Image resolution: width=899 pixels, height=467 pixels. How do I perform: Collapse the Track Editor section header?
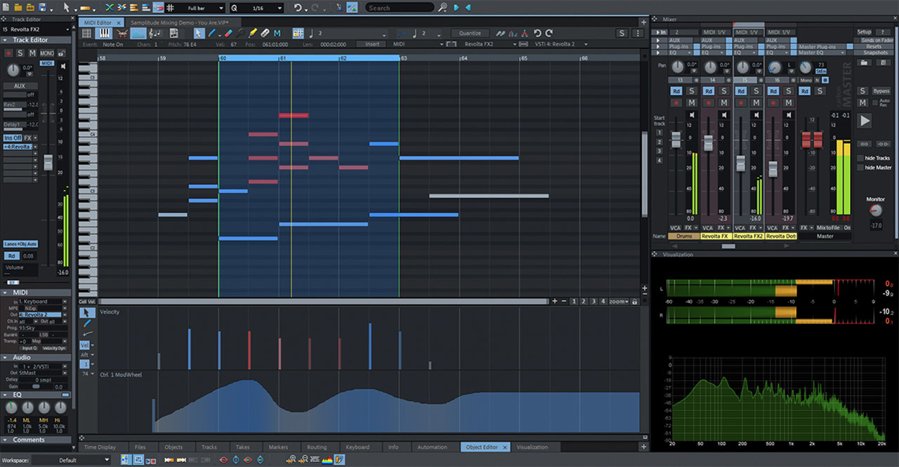point(37,40)
